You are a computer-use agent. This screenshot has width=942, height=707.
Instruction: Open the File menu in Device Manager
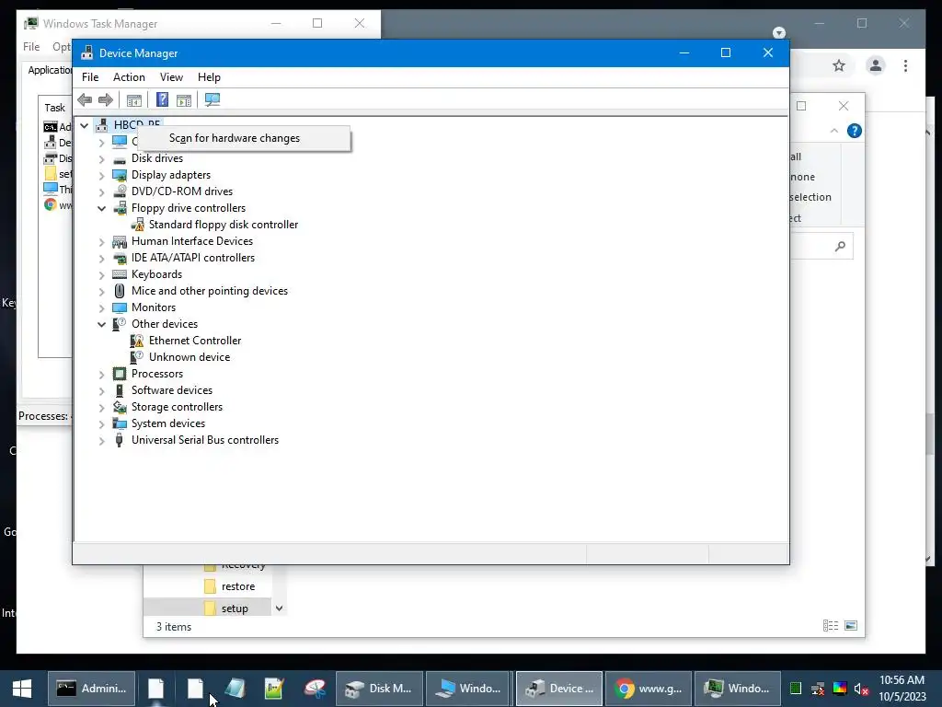click(x=90, y=77)
